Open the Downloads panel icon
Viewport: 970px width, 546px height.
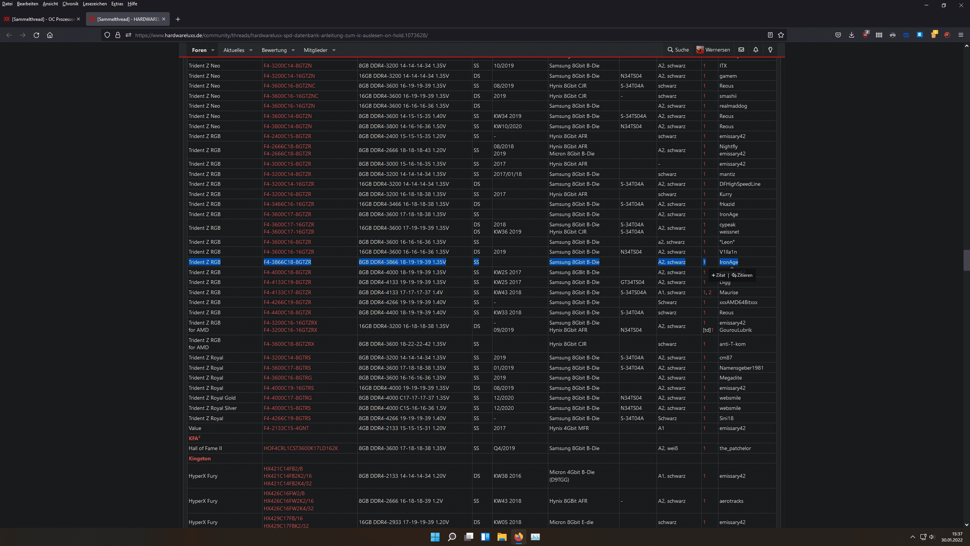pyautogui.click(x=851, y=35)
